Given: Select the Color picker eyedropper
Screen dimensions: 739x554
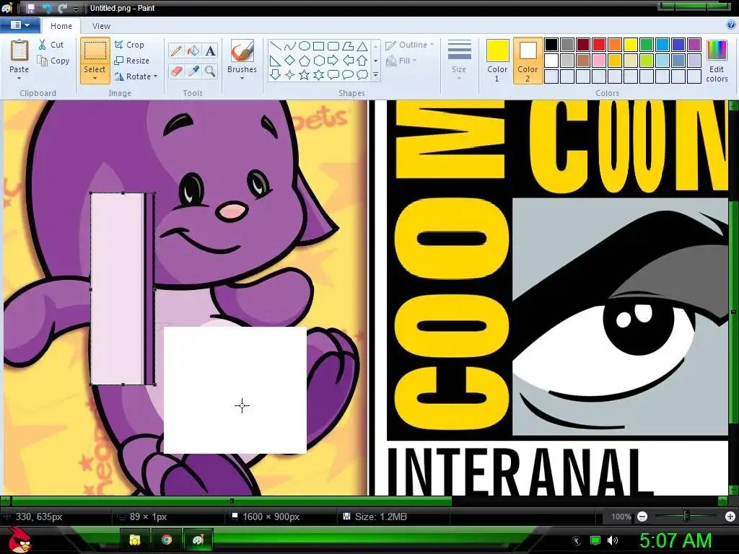Looking at the screenshot, I should click(x=193, y=71).
